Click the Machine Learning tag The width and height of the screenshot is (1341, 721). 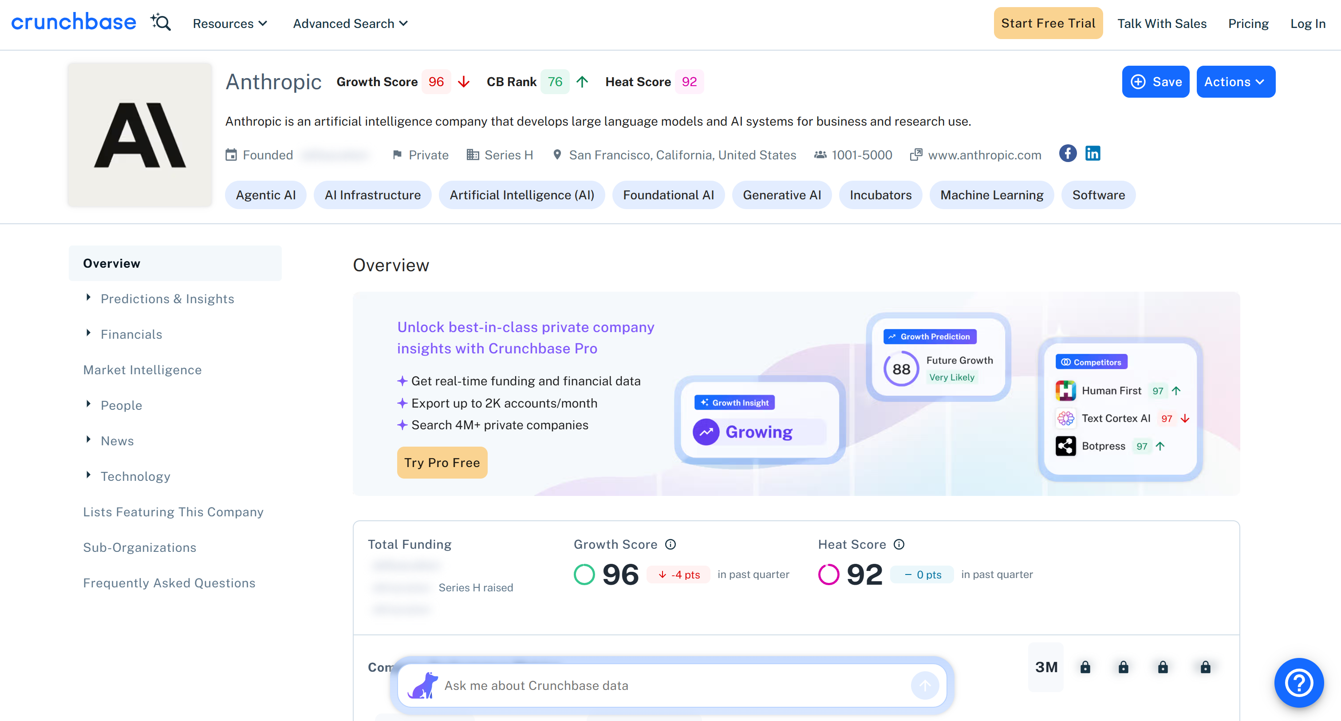click(992, 195)
